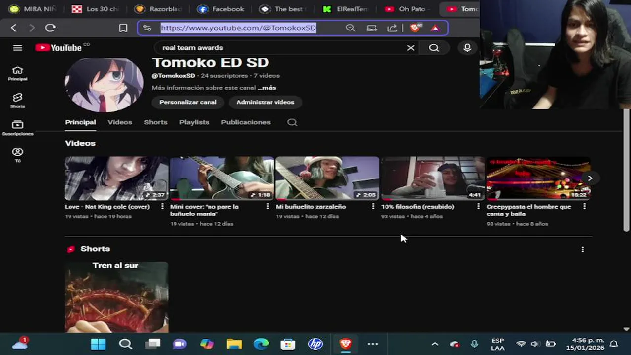Viewport: 631px width, 355px height.
Task: Open the Publicaciones channel tab
Action: 245,122
